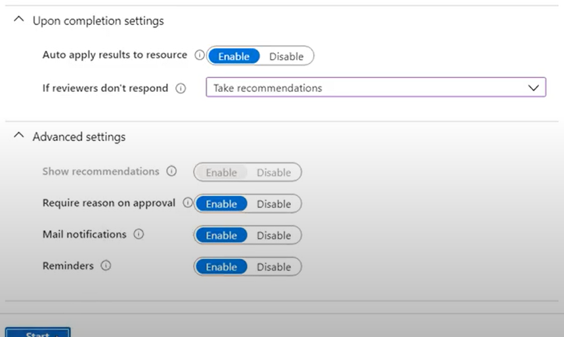
Task: Click info icon beside Auto apply results
Action: pos(200,56)
